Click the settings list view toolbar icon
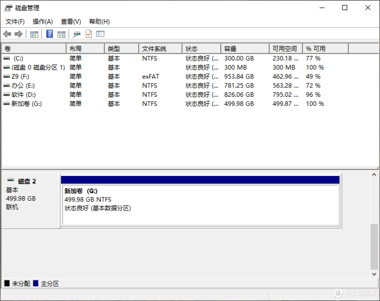This screenshot has height=301, width=380. pyautogui.click(x=100, y=34)
